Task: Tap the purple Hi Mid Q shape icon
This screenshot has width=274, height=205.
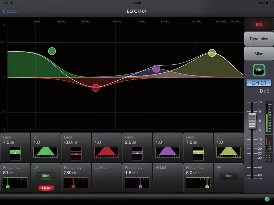Action: 168,152
